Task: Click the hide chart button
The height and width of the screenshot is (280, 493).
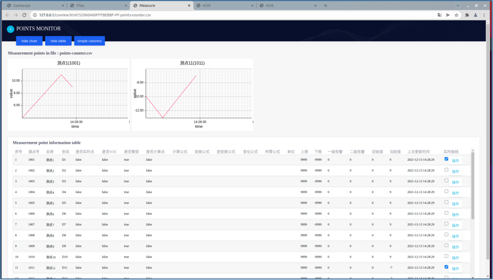Action: pos(29,41)
